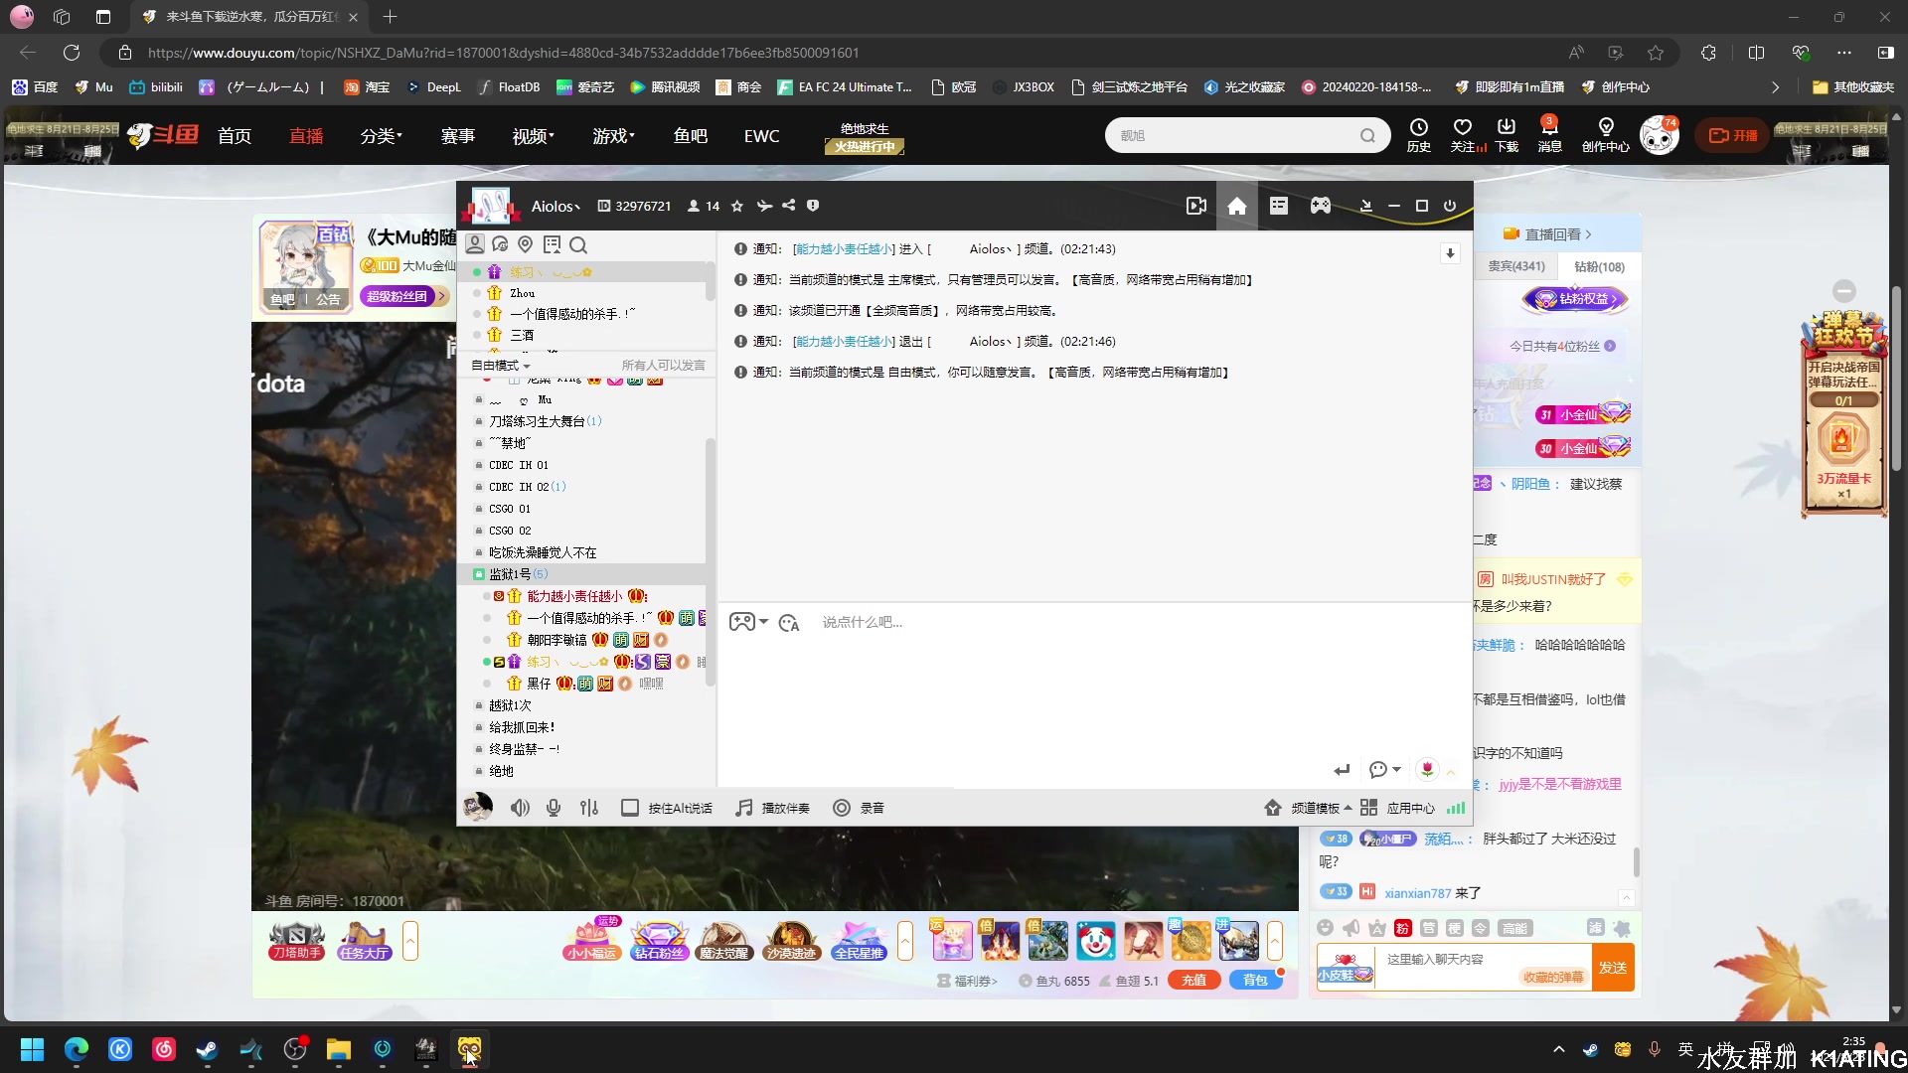Click the recording/录音 icon
Viewport: 1908px width, 1073px height.
pyautogui.click(x=843, y=807)
